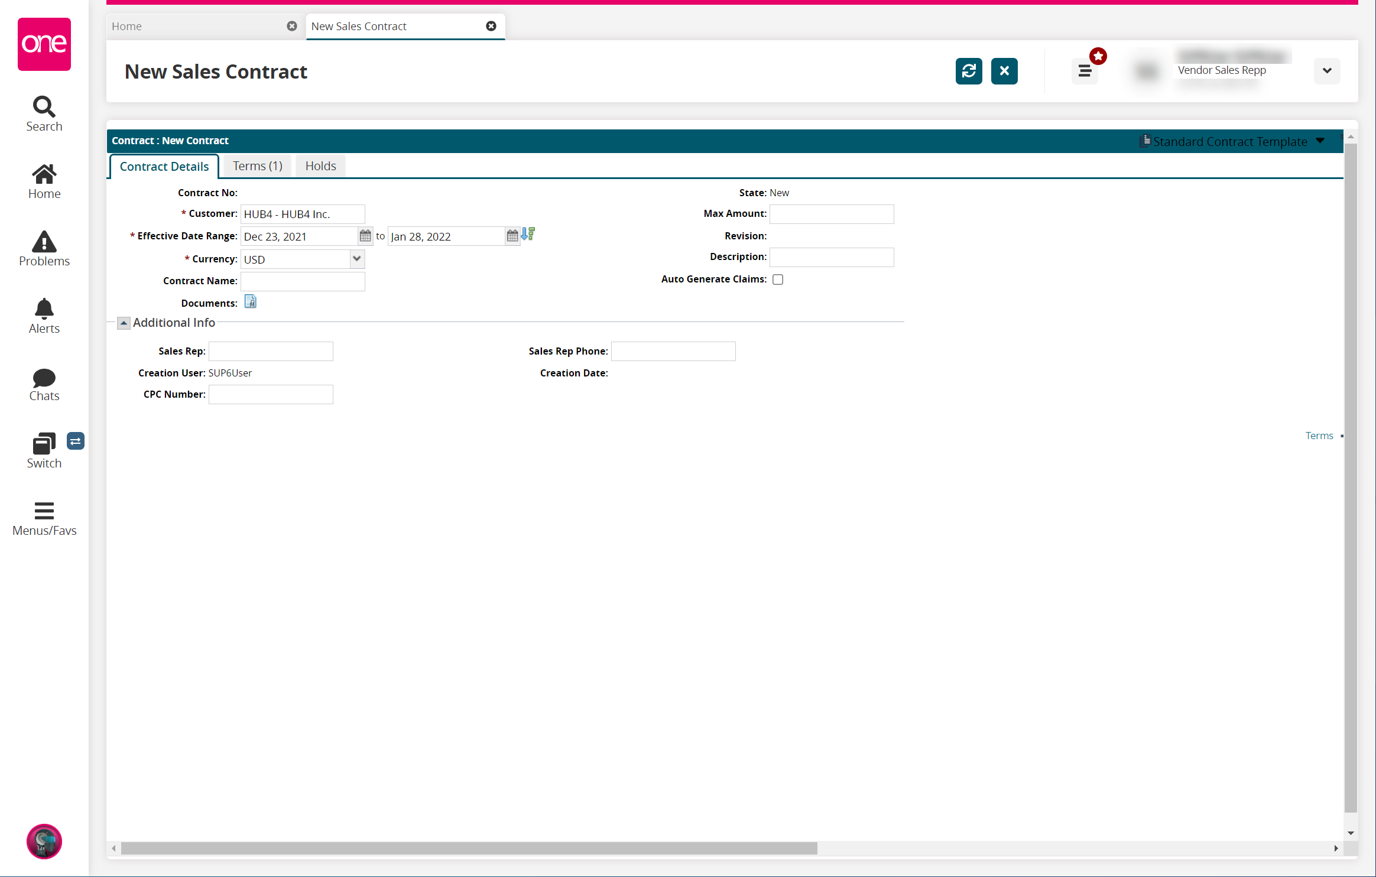Screen dimensions: 1376x877
Task: Click the refresh button in header
Action: [969, 71]
